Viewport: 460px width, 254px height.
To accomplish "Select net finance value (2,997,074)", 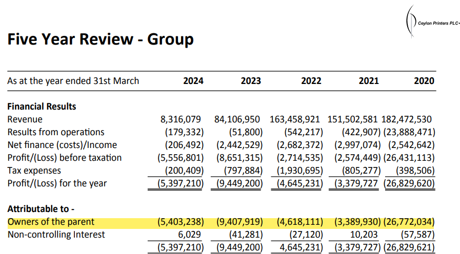I will (x=357, y=145).
